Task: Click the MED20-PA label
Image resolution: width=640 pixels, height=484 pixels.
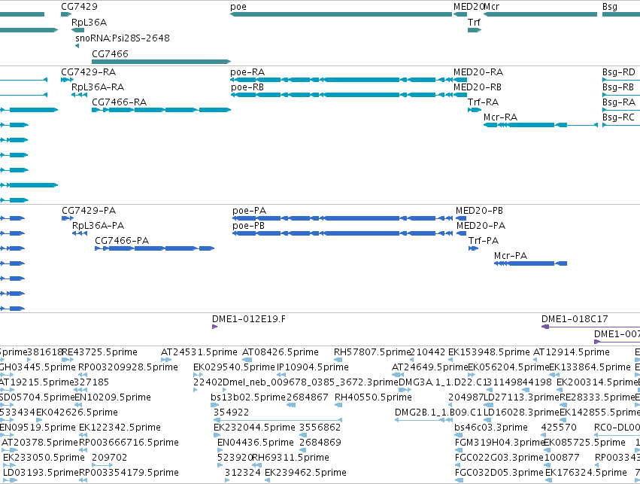Action: point(481,226)
